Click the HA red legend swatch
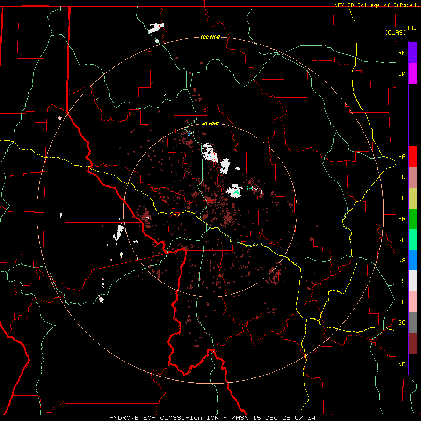This screenshot has height=421, width=421. [413, 156]
